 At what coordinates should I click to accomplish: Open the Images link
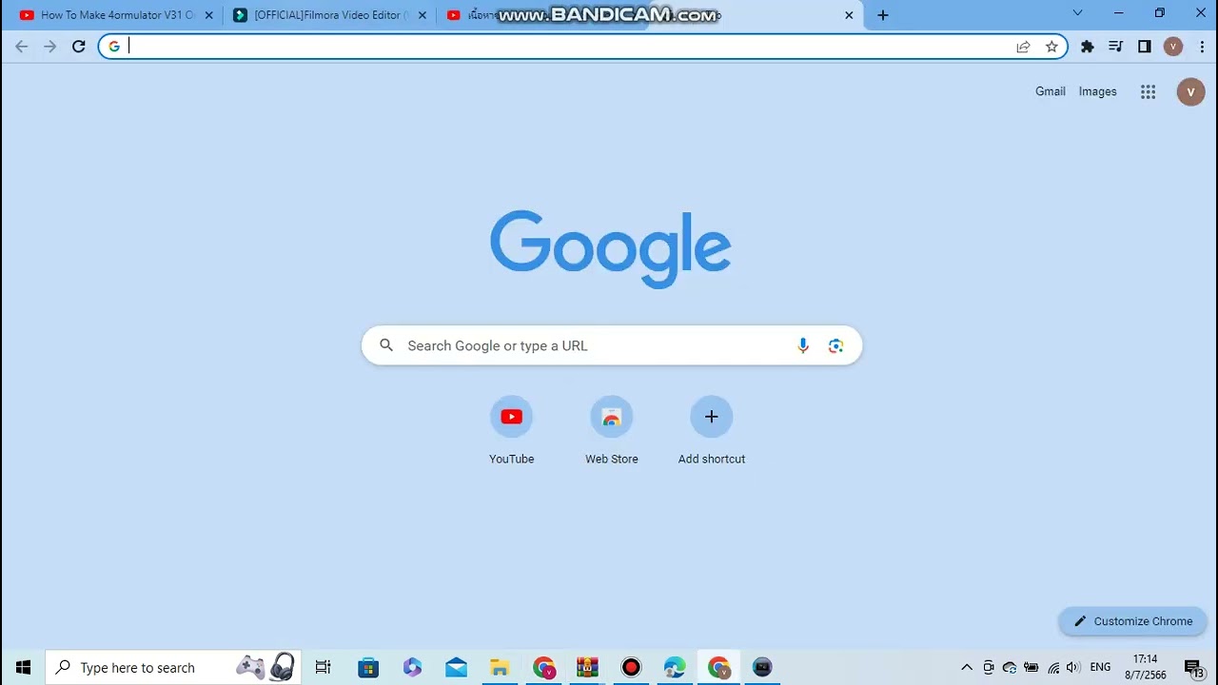tap(1098, 91)
